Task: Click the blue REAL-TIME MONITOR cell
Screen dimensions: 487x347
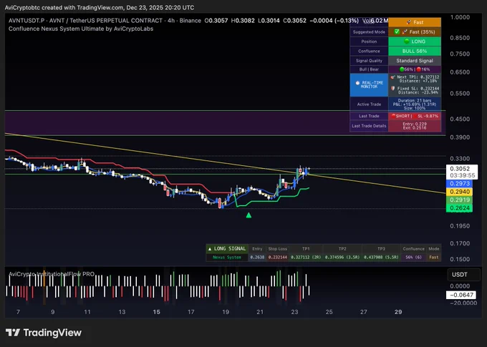Action: tap(369, 84)
